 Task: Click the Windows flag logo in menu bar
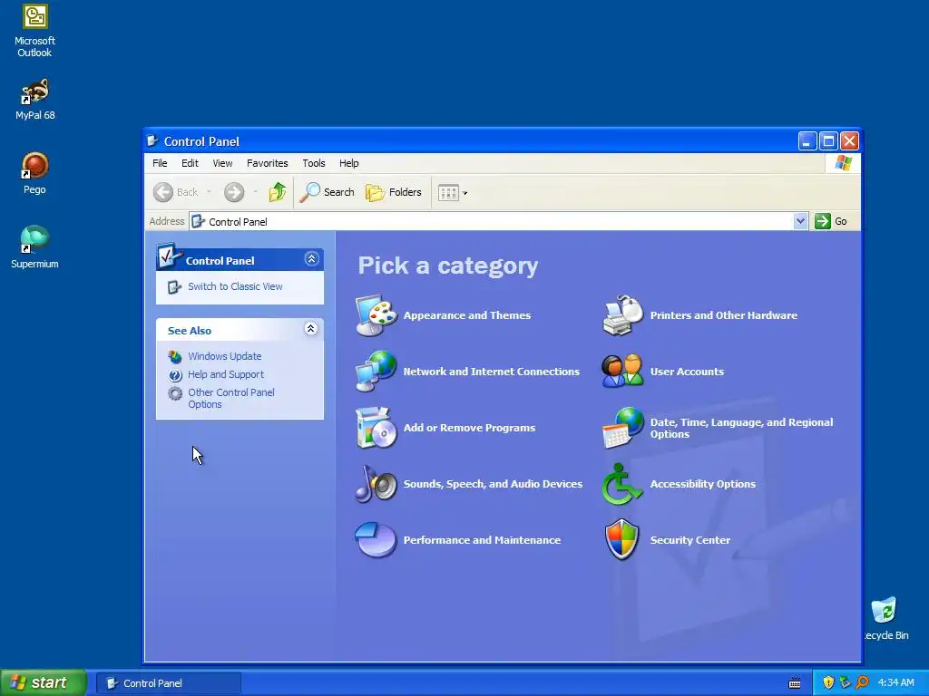(843, 163)
